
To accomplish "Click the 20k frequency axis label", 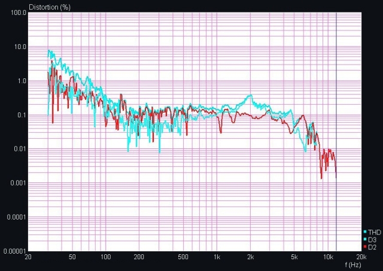I will pos(361,257).
